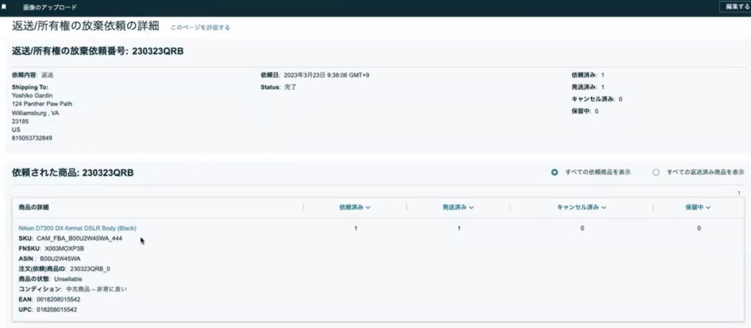Screen dimensions: 751x328
Task: Expand the 保留中 column sort chevron
Action: [708, 208]
